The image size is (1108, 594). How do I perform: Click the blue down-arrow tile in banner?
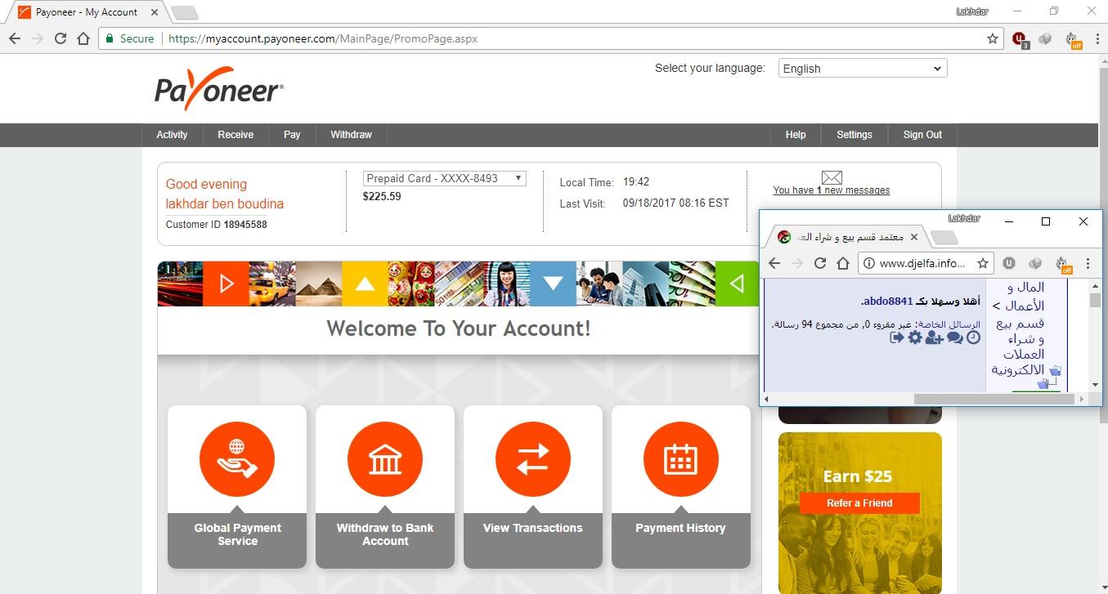[x=553, y=284]
